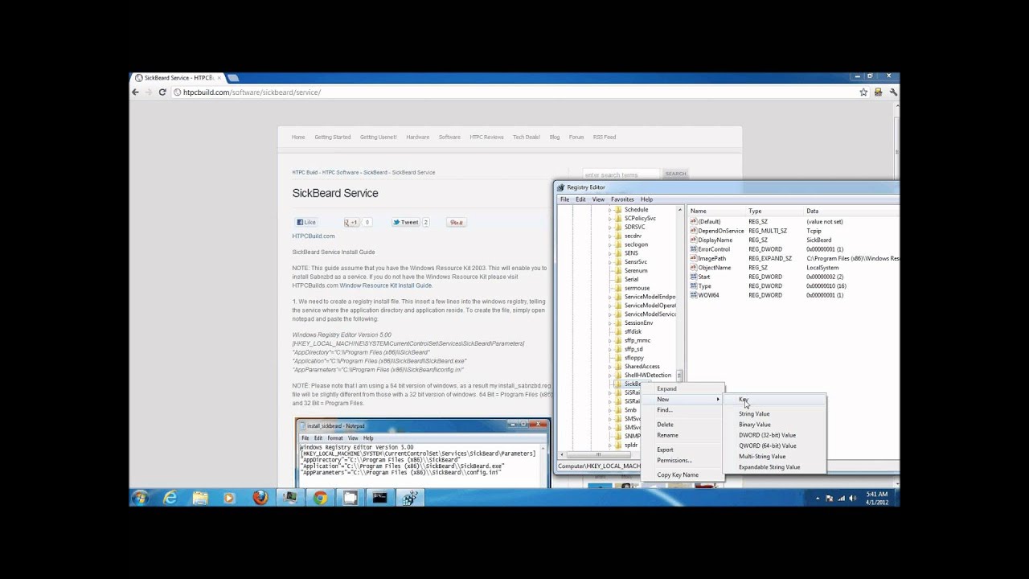Select the DisplayName registry value
The height and width of the screenshot is (579, 1029).
pyautogui.click(x=715, y=240)
